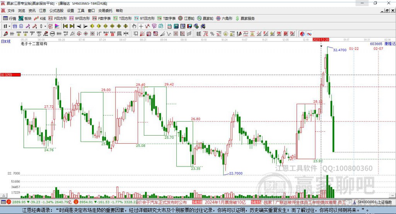
Task: Select the pencil drawing tool
Action: 5,34
